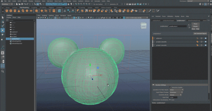Click Add Selected Objects button
This screenshot has height=111, width=212.
[x=200, y=33]
